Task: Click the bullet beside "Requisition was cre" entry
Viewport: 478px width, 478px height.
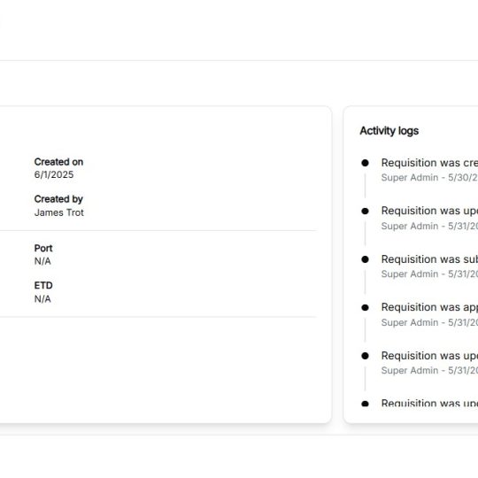Action: pyautogui.click(x=365, y=163)
